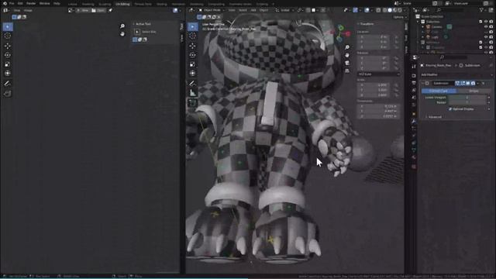Open the Image menu in UV editor
The height and width of the screenshot is (279, 496).
[x=28, y=10]
